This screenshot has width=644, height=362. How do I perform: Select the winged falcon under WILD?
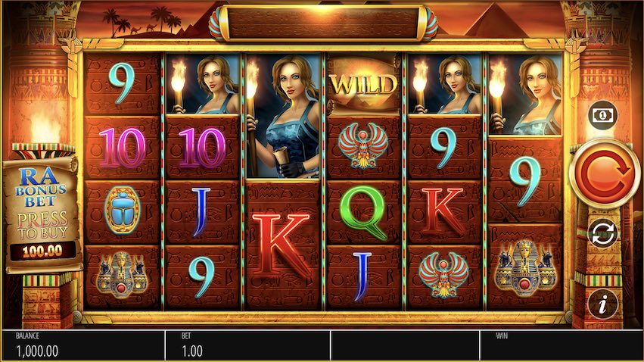coord(363,147)
